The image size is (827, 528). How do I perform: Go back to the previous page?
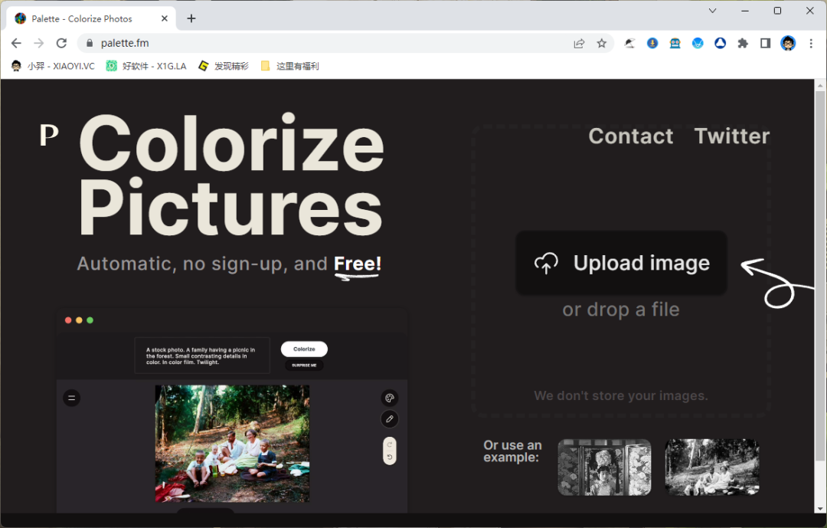pyautogui.click(x=16, y=43)
